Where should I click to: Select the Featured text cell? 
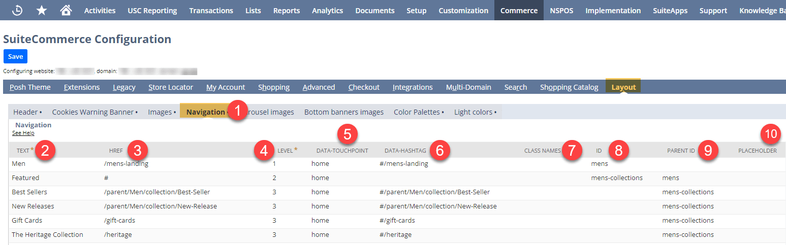coord(25,178)
